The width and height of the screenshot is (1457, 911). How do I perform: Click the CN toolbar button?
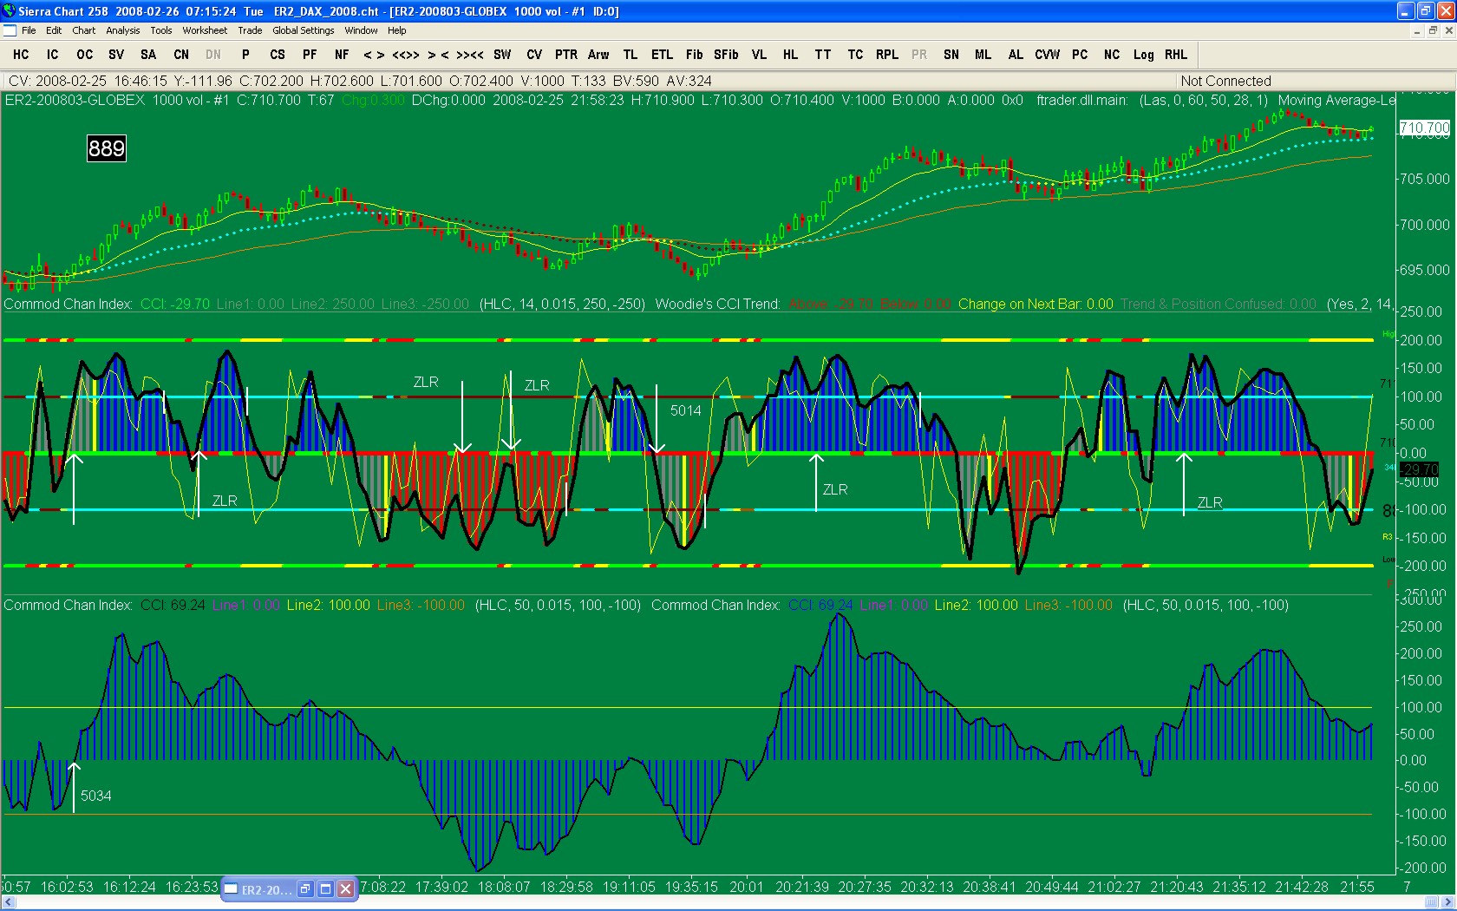tap(181, 55)
